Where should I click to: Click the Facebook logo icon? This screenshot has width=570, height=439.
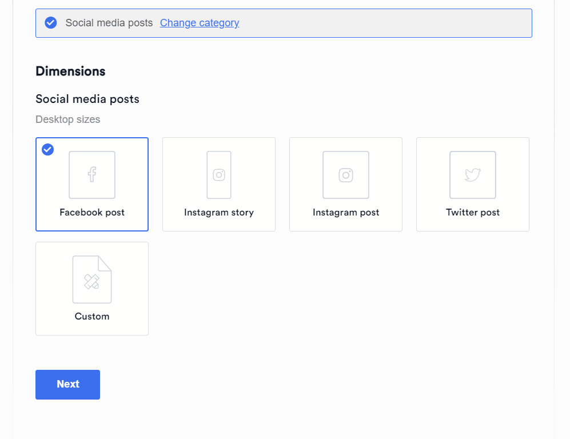point(92,175)
